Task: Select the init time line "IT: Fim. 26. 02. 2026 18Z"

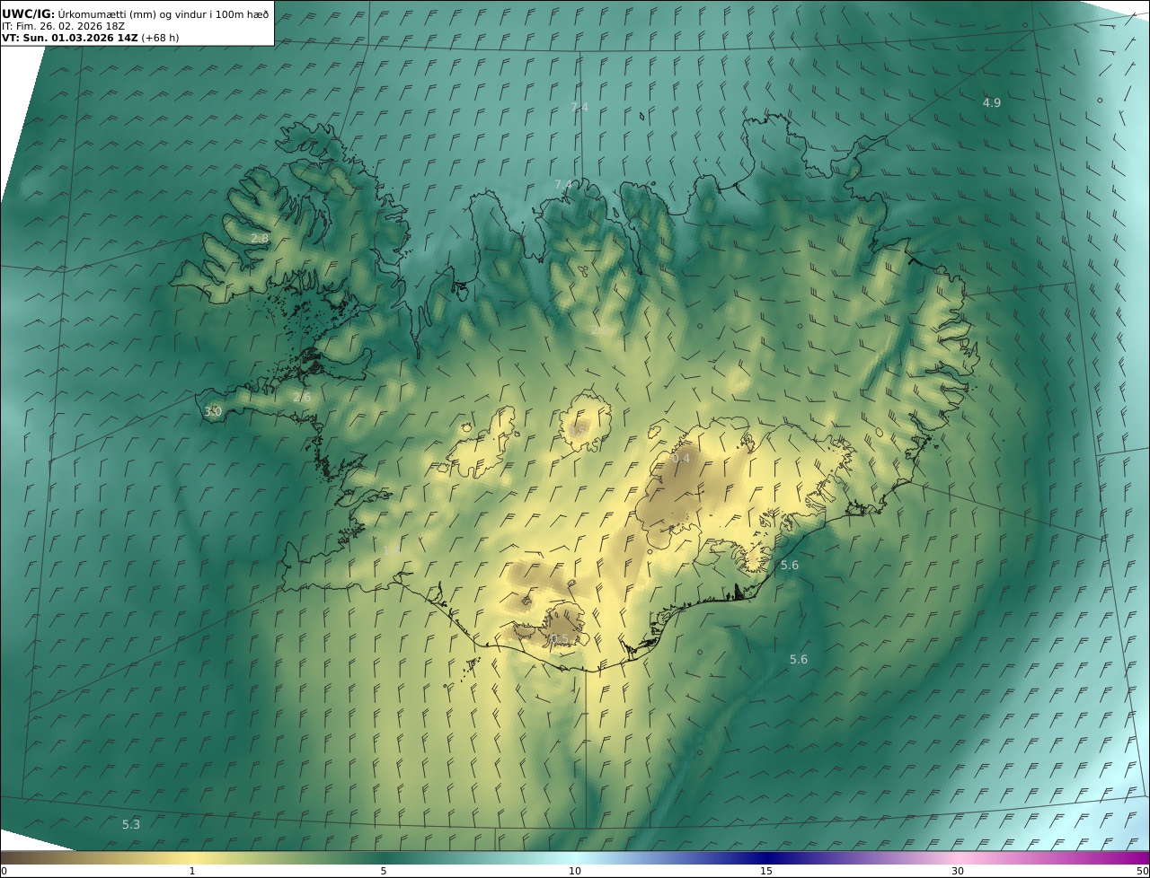Action: click(x=63, y=26)
